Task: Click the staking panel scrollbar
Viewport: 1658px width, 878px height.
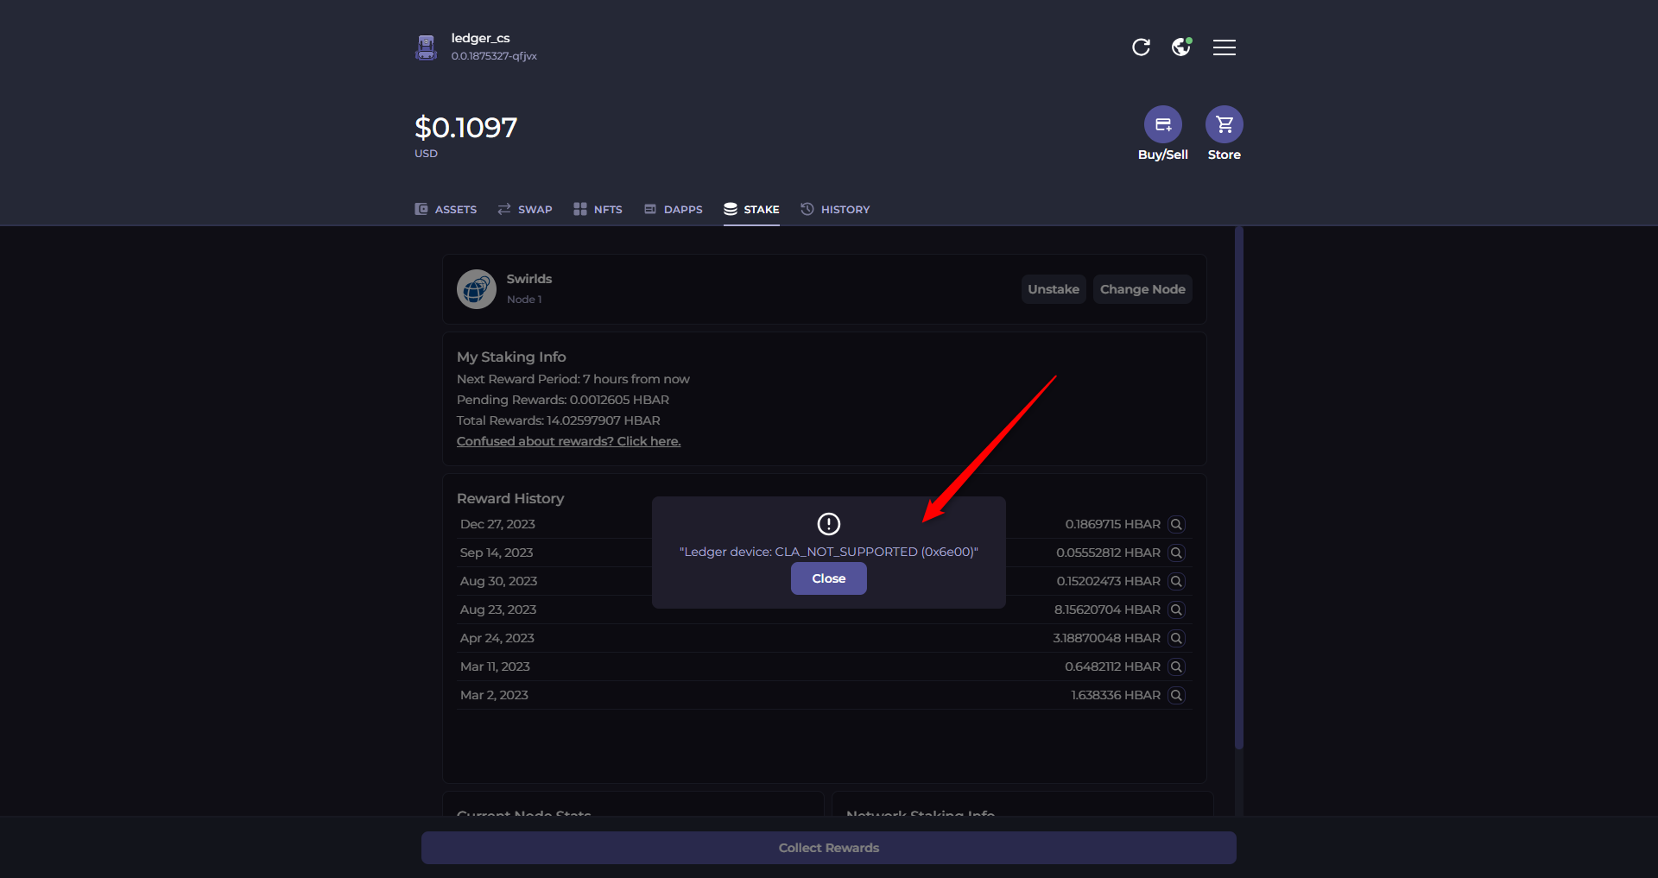Action: (1239, 488)
